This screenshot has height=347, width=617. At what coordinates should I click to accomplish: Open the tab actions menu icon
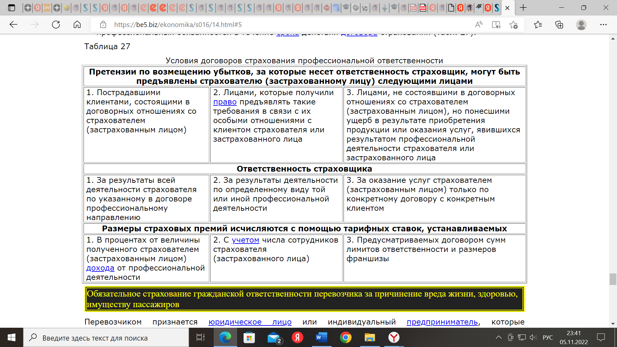click(x=12, y=8)
